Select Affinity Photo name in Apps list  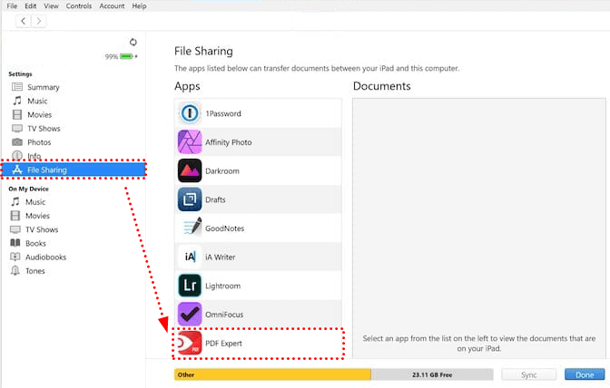pyautogui.click(x=229, y=142)
